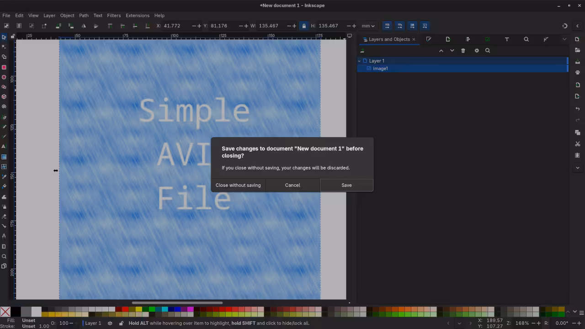The width and height of the screenshot is (585, 329).
Task: Toggle Layer 1 visibility in status bar
Action: pos(110,323)
